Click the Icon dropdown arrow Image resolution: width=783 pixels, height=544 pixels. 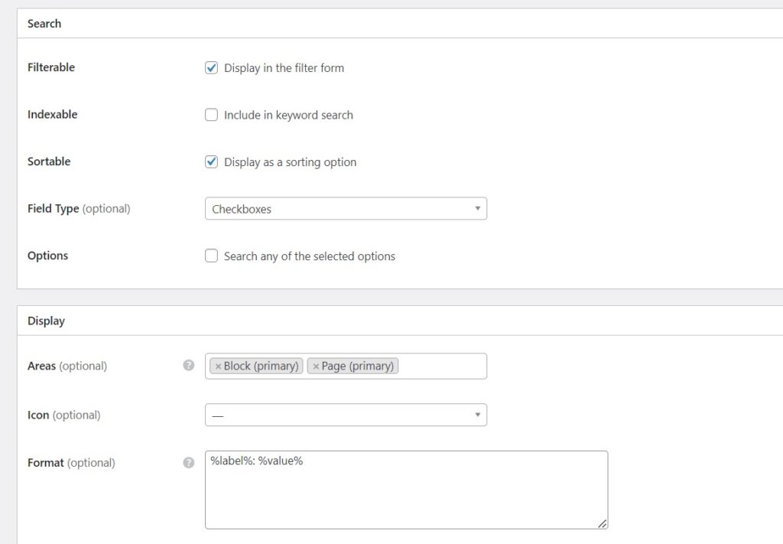tap(476, 414)
